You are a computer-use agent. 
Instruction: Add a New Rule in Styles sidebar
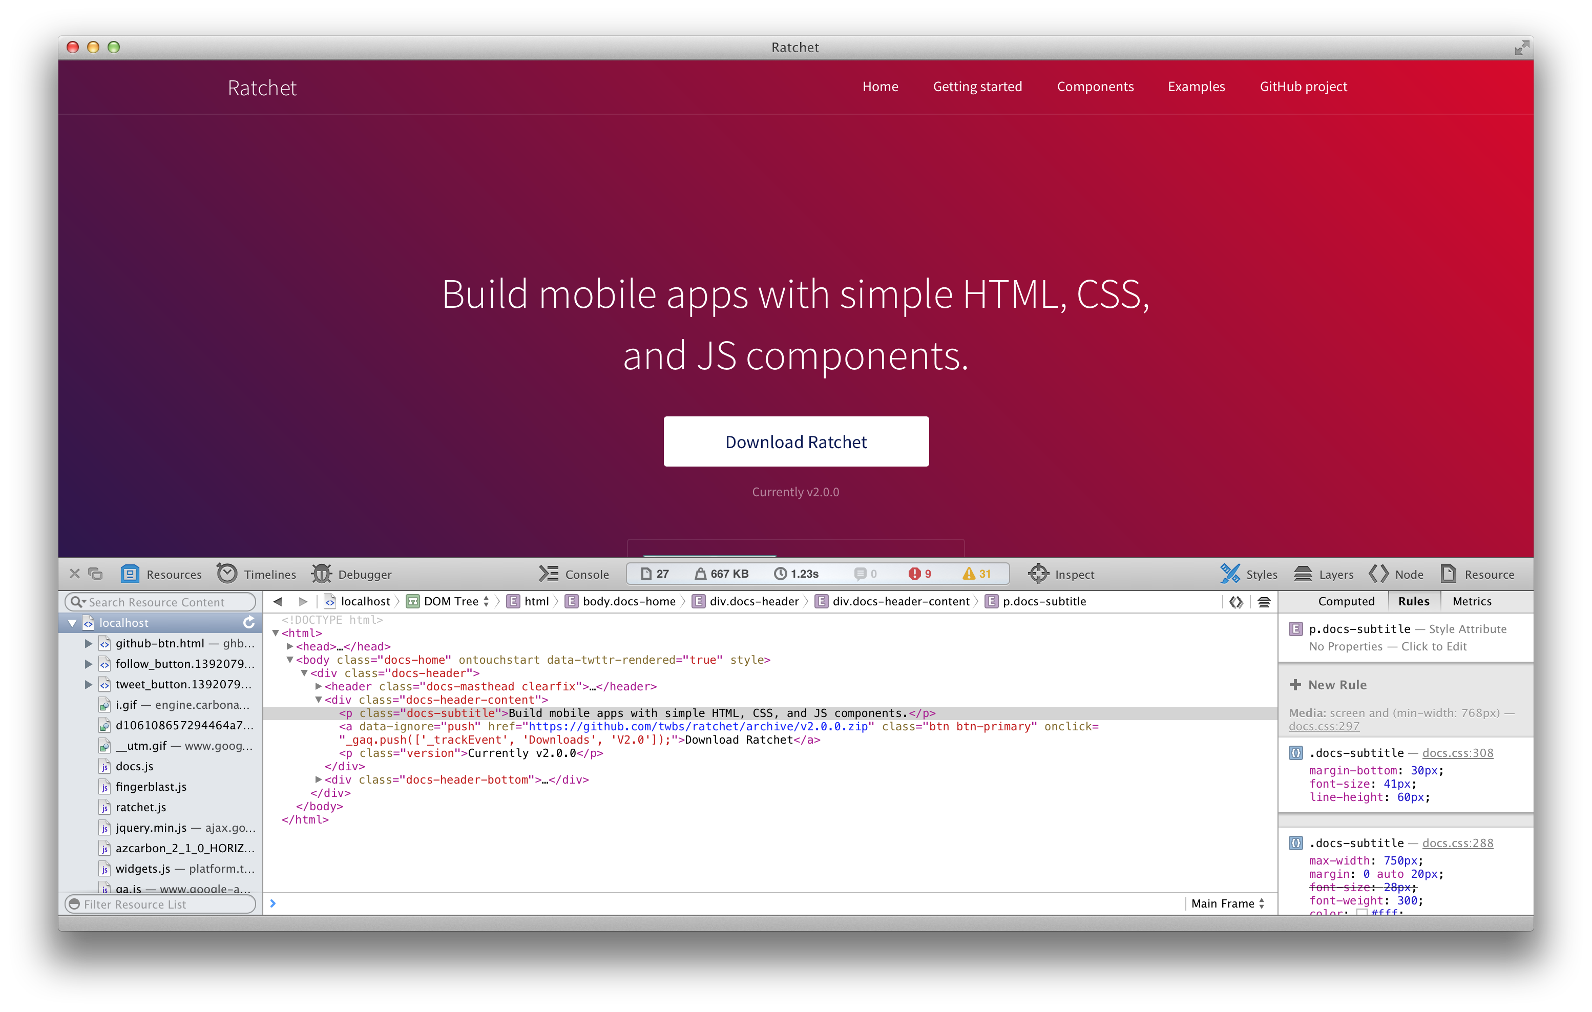[1328, 685]
